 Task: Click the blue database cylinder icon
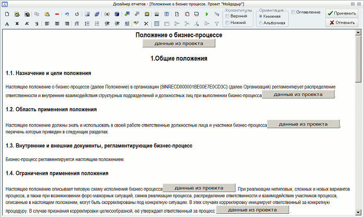point(117,14)
